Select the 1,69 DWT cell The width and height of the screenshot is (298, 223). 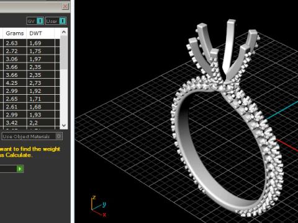41,43
